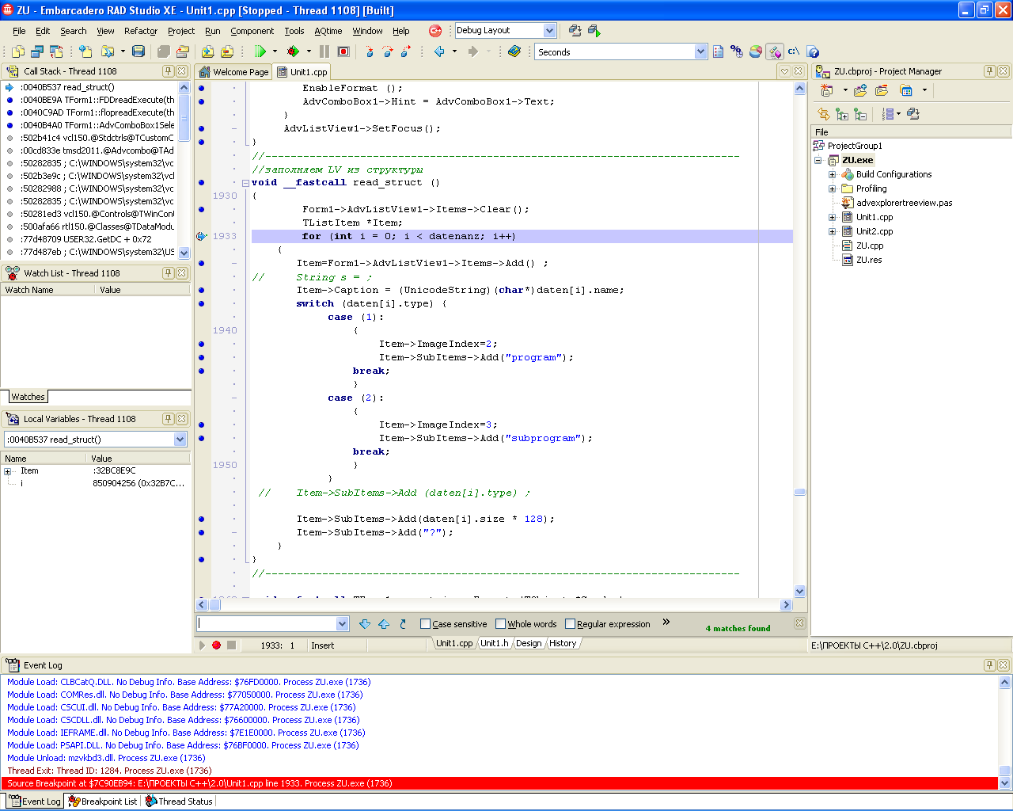Open the Seconds combo box

click(700, 51)
